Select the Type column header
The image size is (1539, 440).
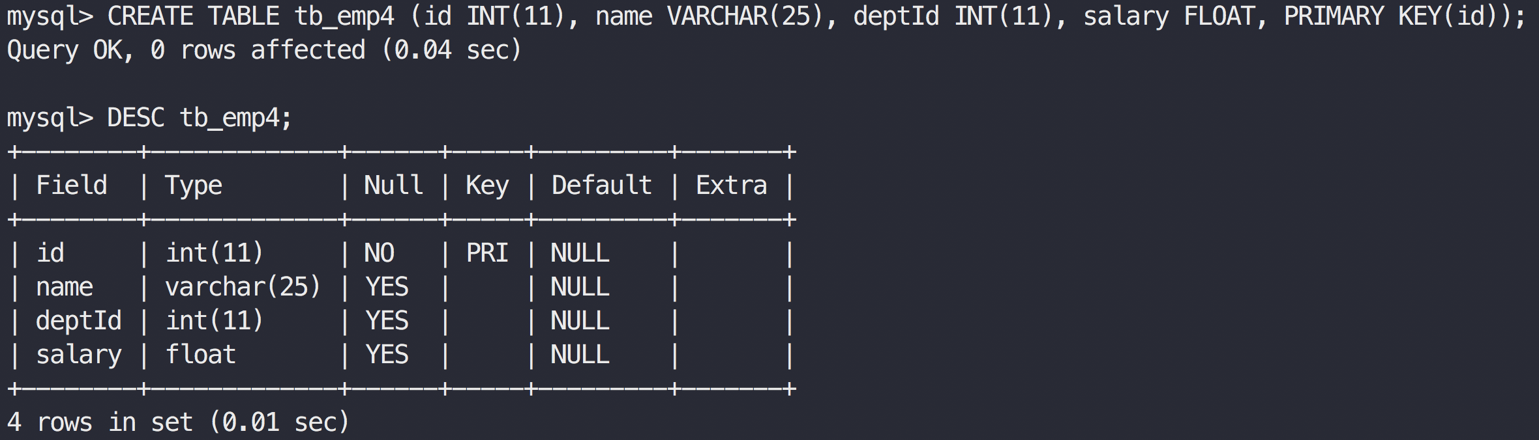194,186
